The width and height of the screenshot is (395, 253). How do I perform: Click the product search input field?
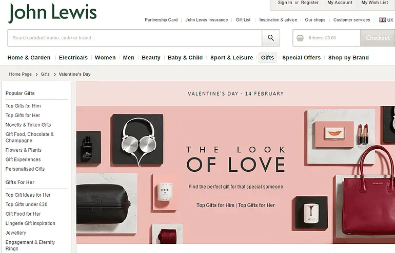pyautogui.click(x=135, y=38)
